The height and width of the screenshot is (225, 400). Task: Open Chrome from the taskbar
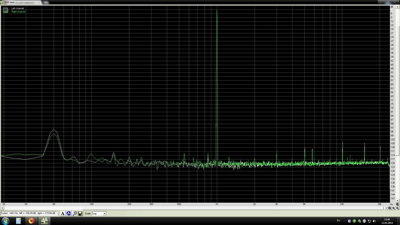click(x=31, y=221)
